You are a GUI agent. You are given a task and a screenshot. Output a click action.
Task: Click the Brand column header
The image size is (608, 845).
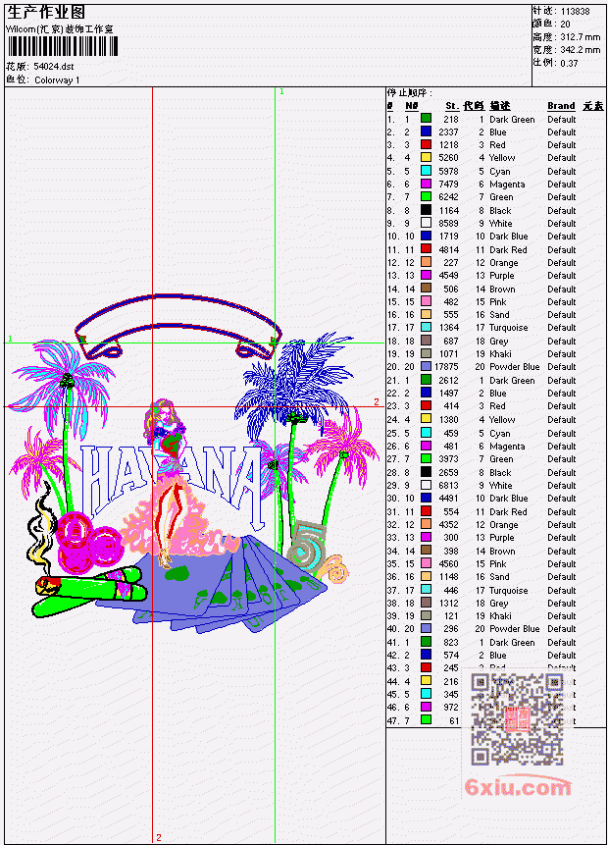[x=561, y=106]
